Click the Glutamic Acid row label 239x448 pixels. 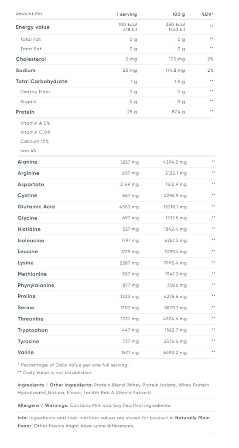click(36, 206)
